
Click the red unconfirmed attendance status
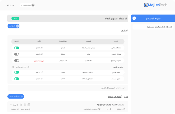tap(39, 61)
